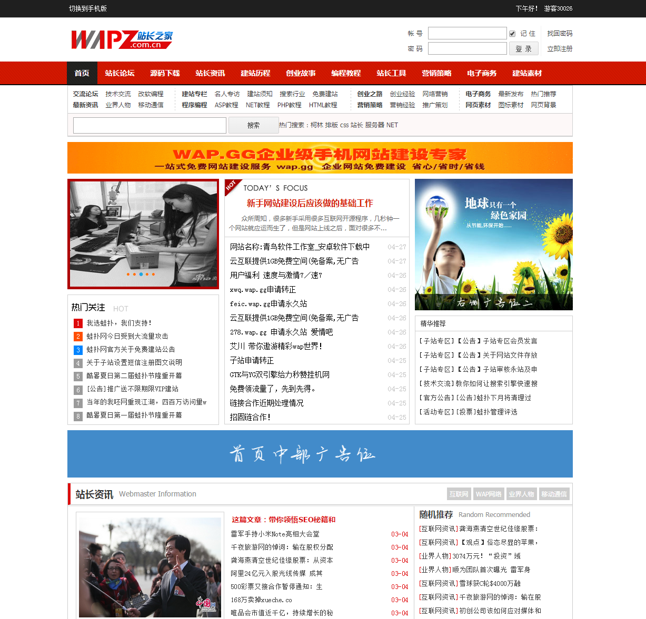The width and height of the screenshot is (646, 619).
Task: Open the WAP.GG orange banner ad
Action: pos(320,158)
